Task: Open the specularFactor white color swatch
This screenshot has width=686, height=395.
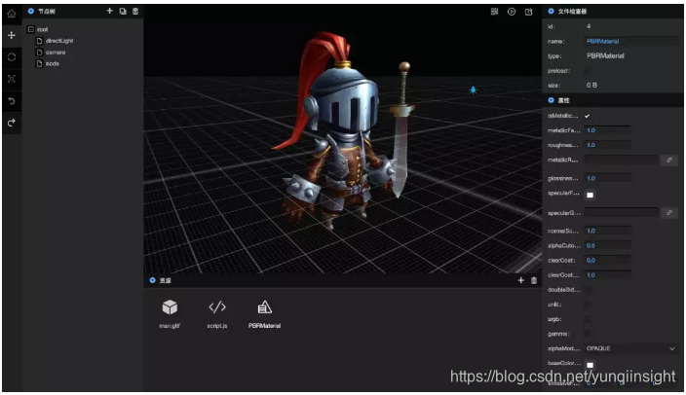Action: [590, 195]
